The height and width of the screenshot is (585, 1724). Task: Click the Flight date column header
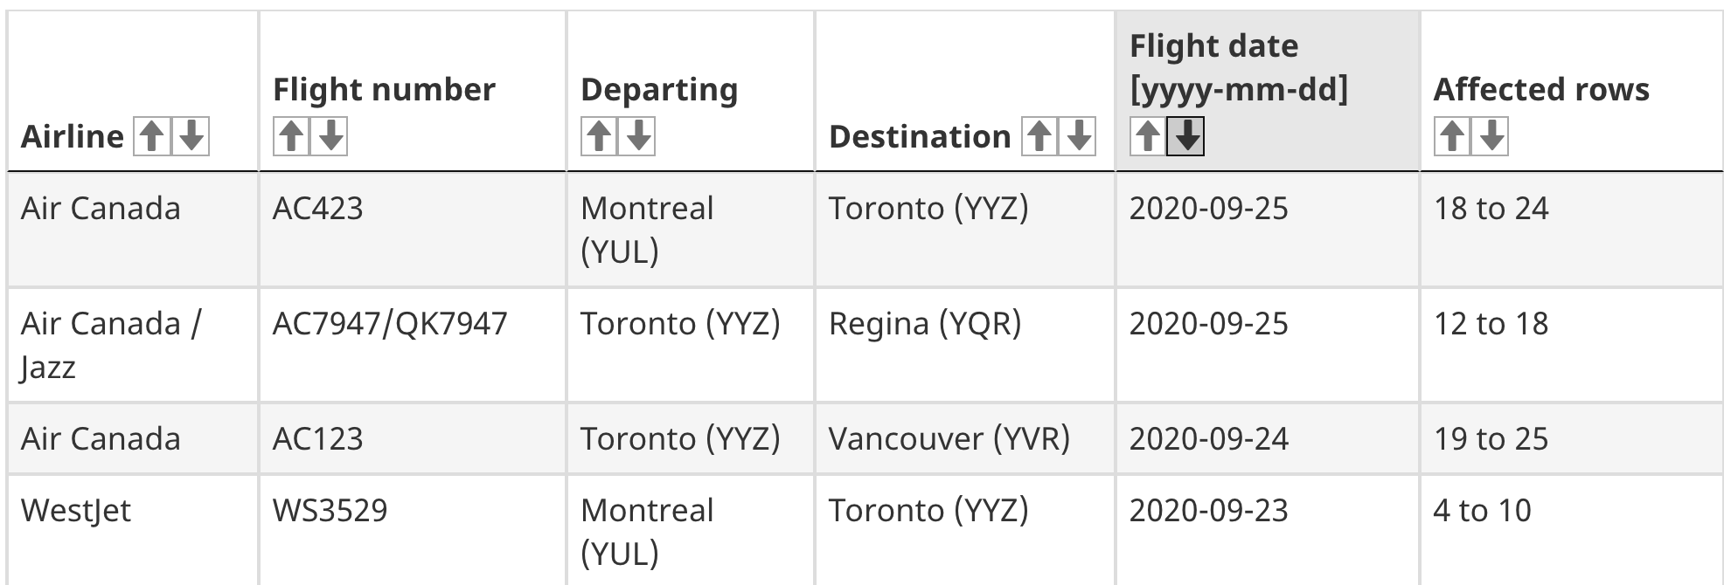coord(1267,91)
